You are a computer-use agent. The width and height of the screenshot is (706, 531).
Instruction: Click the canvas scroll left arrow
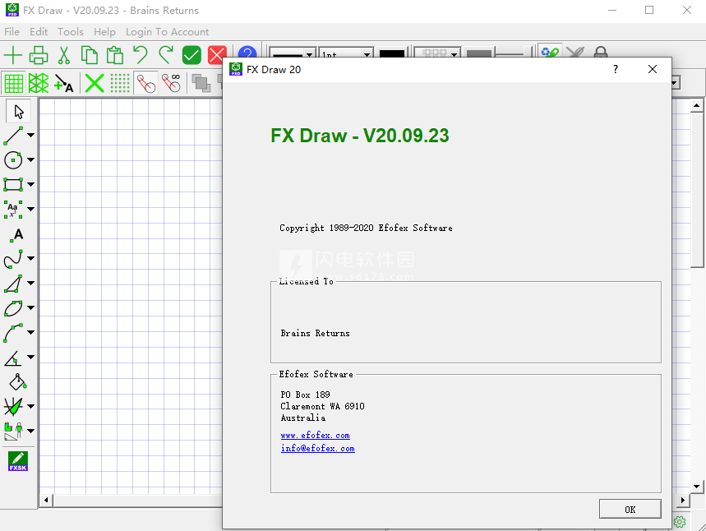click(x=46, y=500)
